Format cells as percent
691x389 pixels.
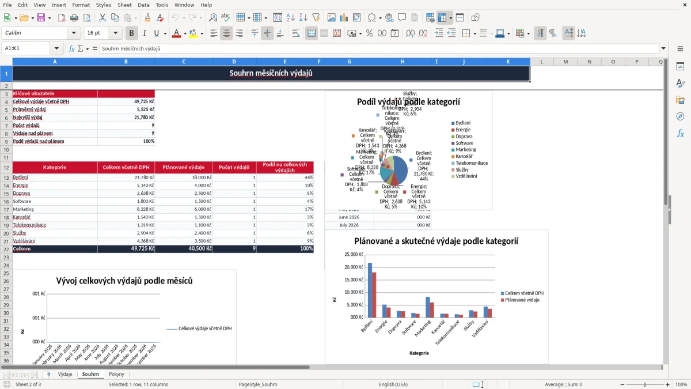pyautogui.click(x=370, y=33)
